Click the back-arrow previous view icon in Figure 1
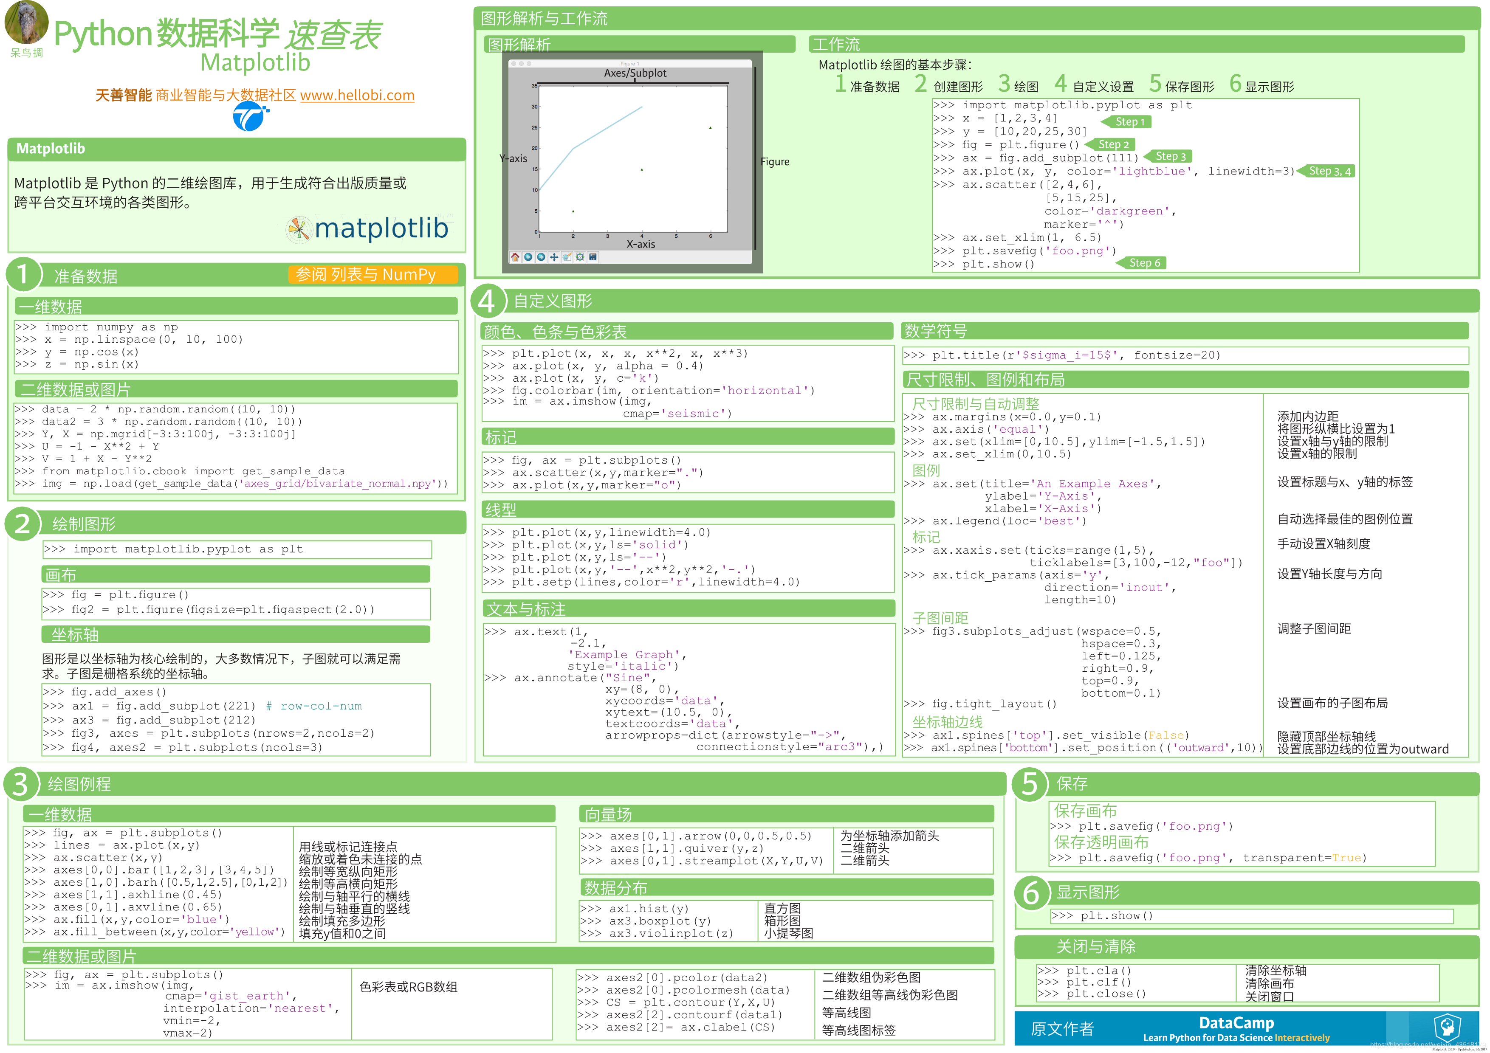The image size is (1490, 1053). [x=528, y=257]
